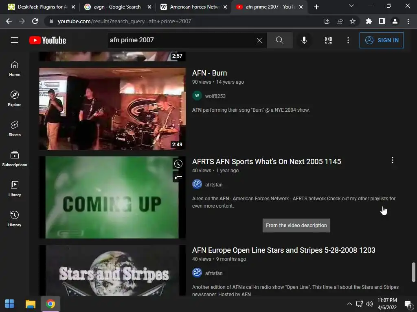Open action menu for AFRTS AFN Sports video
The width and height of the screenshot is (417, 312).
[x=392, y=160]
